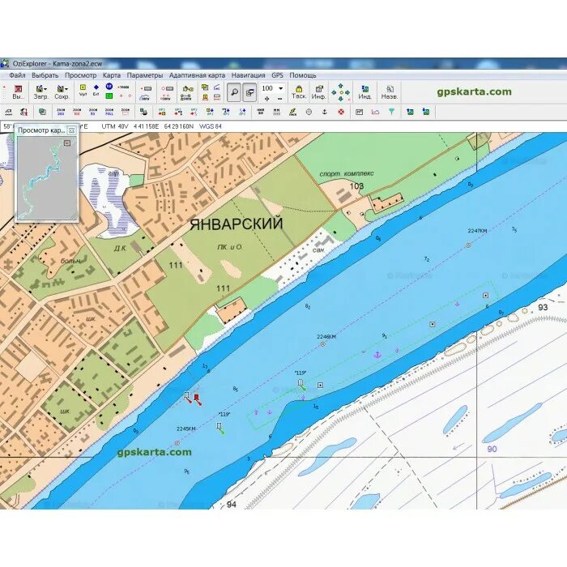This screenshot has width=567, height=567.
Task: Open the Просмотр menu
Action: pos(81,75)
